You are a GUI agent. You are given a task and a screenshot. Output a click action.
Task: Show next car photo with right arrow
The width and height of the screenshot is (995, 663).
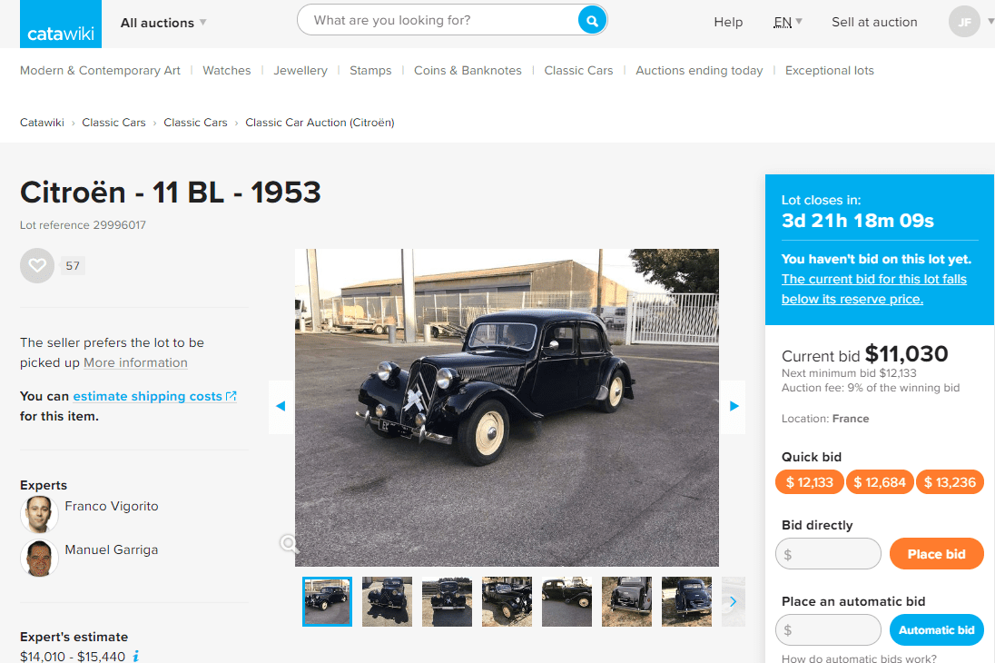[734, 407]
